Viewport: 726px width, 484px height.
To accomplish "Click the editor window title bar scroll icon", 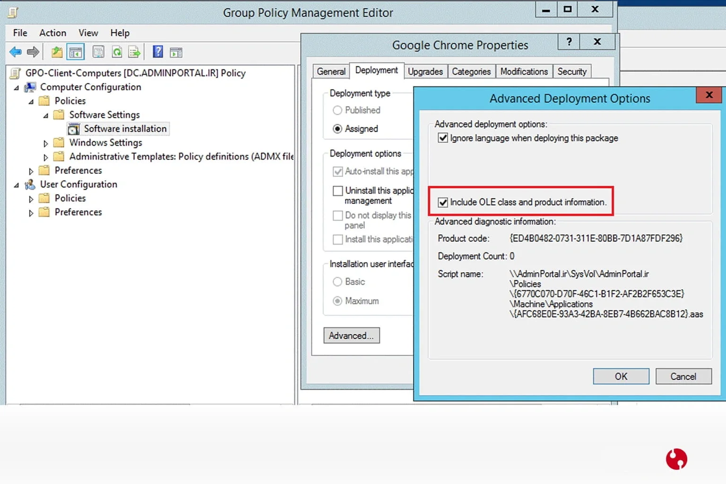I will [x=13, y=13].
